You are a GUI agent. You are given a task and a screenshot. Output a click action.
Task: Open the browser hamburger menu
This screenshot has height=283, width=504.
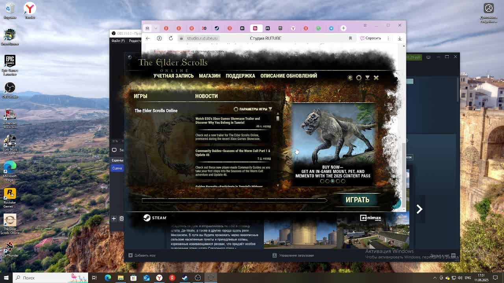365,26
